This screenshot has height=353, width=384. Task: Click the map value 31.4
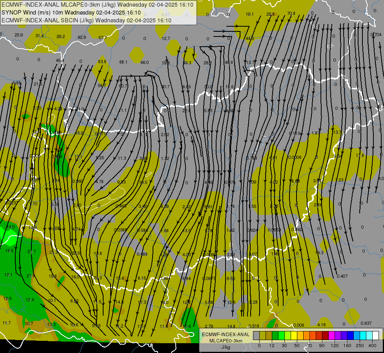click(40, 36)
